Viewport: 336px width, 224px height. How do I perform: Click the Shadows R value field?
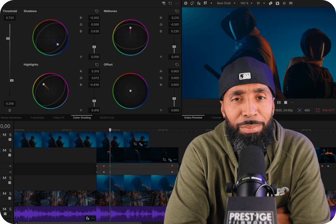pyautogui.click(x=94, y=18)
